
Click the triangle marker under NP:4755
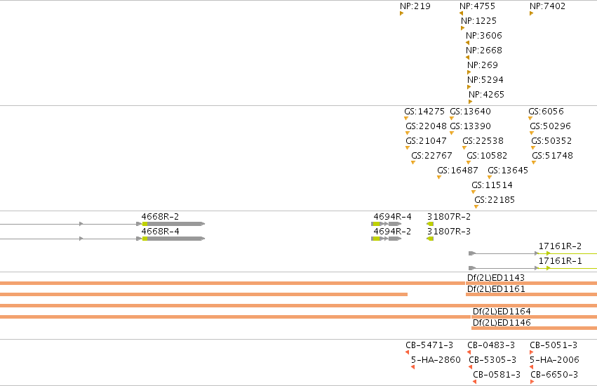[x=461, y=13]
